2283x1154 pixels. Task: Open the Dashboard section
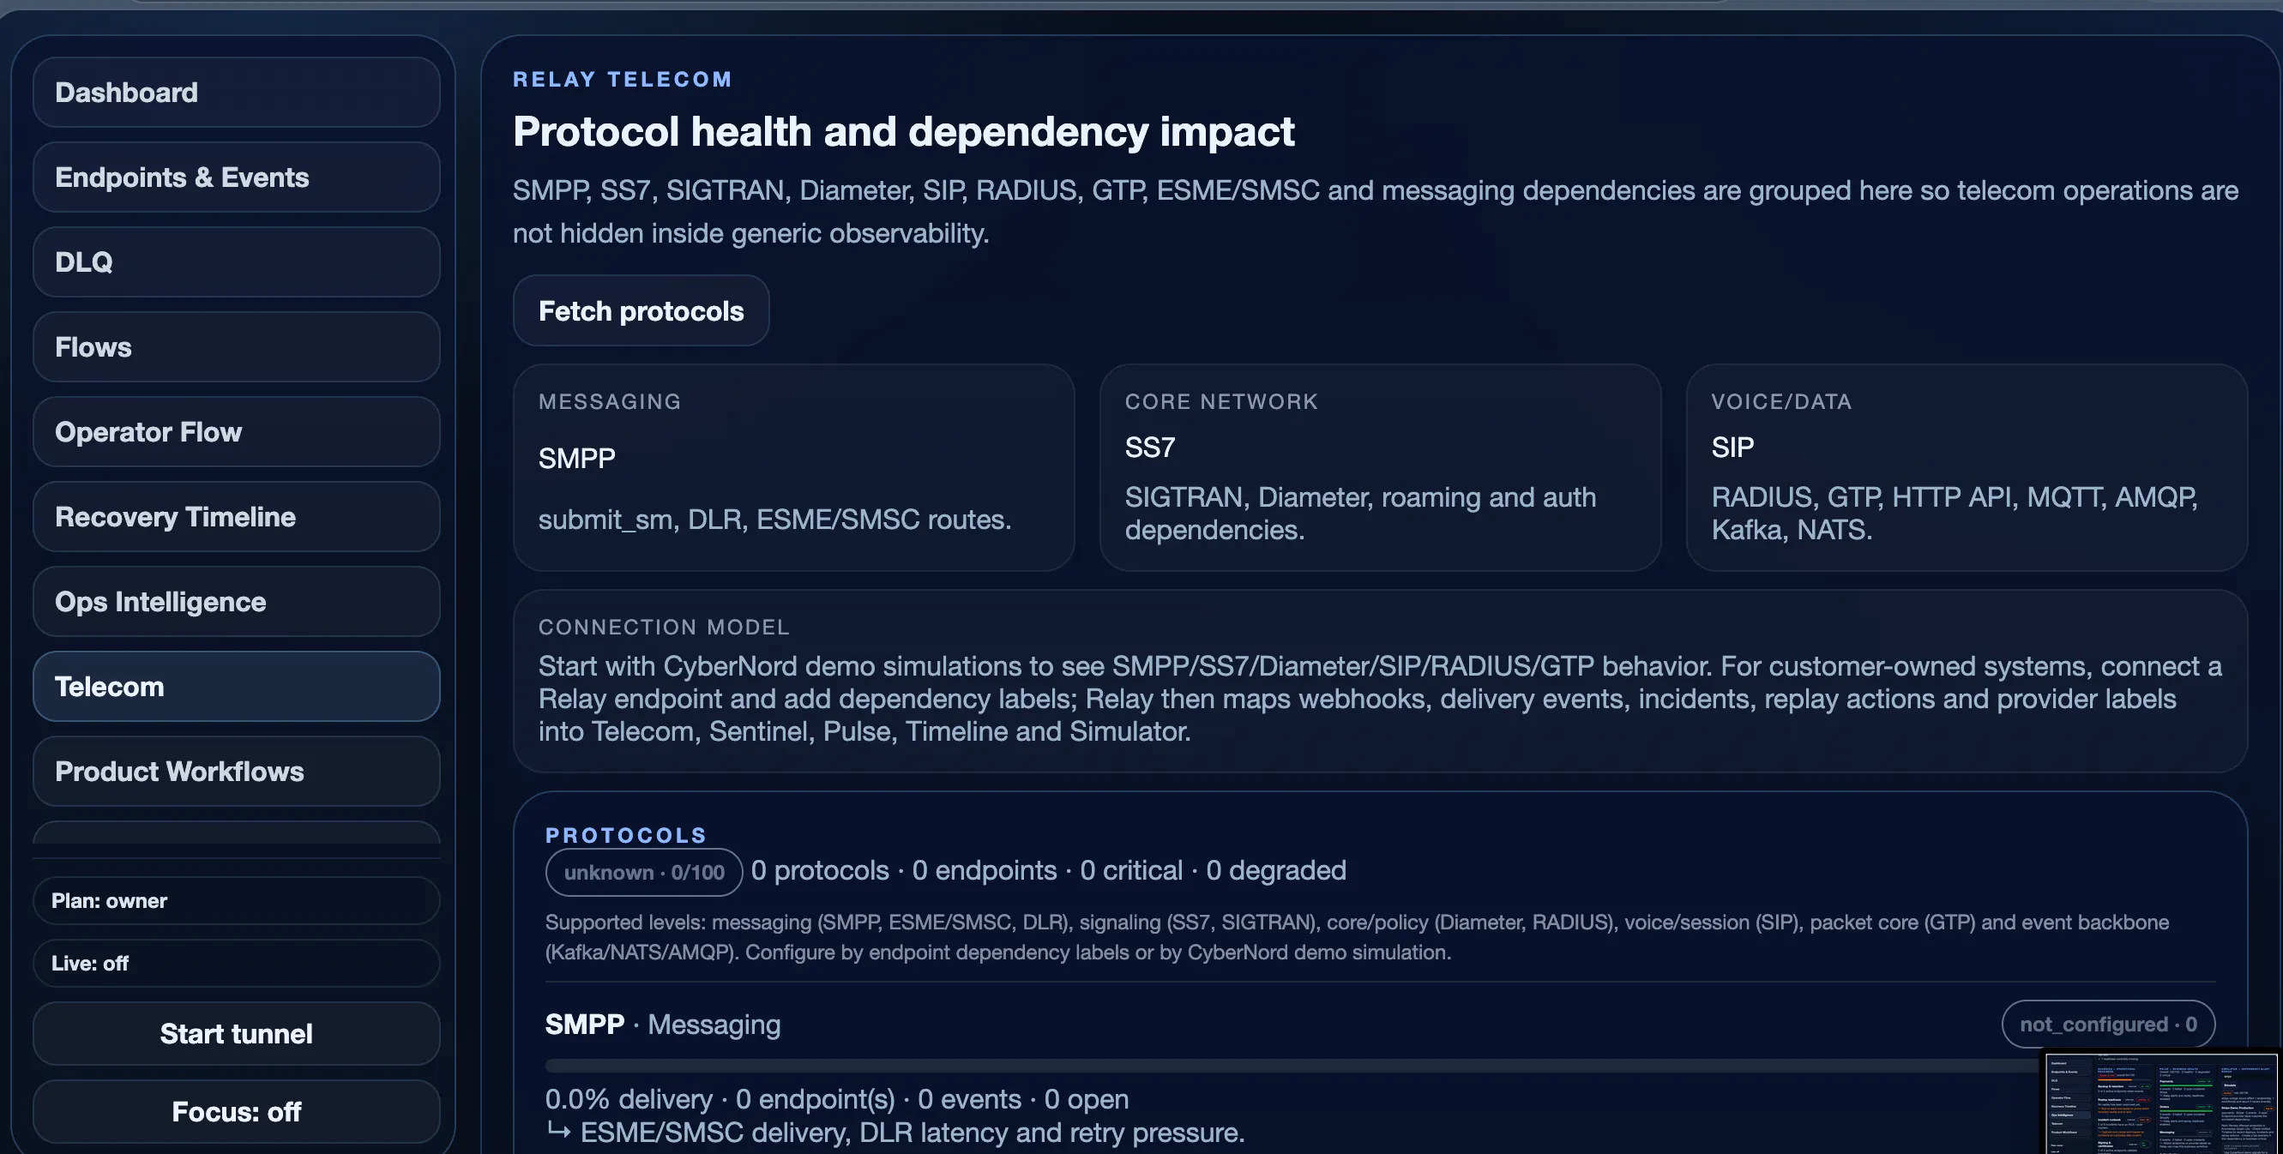pos(237,92)
